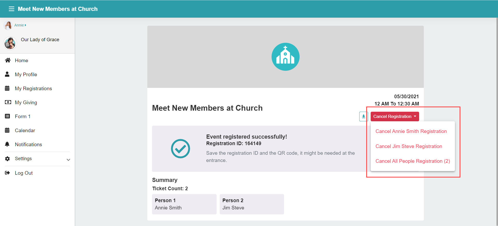View Notifications page
The height and width of the screenshot is (226, 498).
[29, 144]
